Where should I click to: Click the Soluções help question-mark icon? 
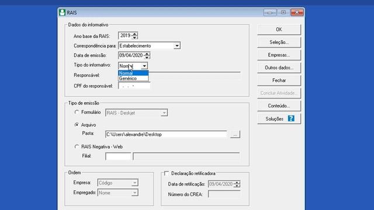tap(291, 118)
